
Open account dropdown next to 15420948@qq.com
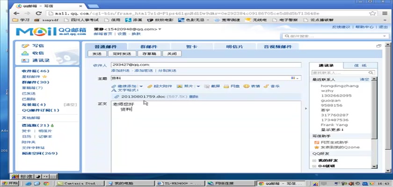(x=160, y=29)
